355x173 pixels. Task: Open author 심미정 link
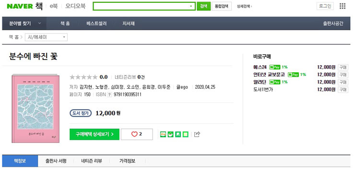point(117,87)
